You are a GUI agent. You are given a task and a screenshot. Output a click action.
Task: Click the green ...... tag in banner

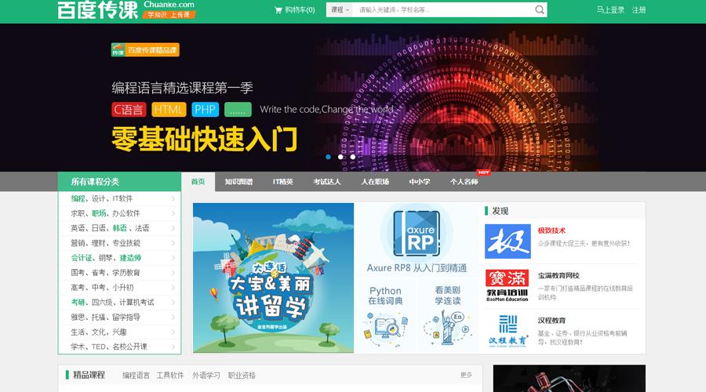pos(238,109)
